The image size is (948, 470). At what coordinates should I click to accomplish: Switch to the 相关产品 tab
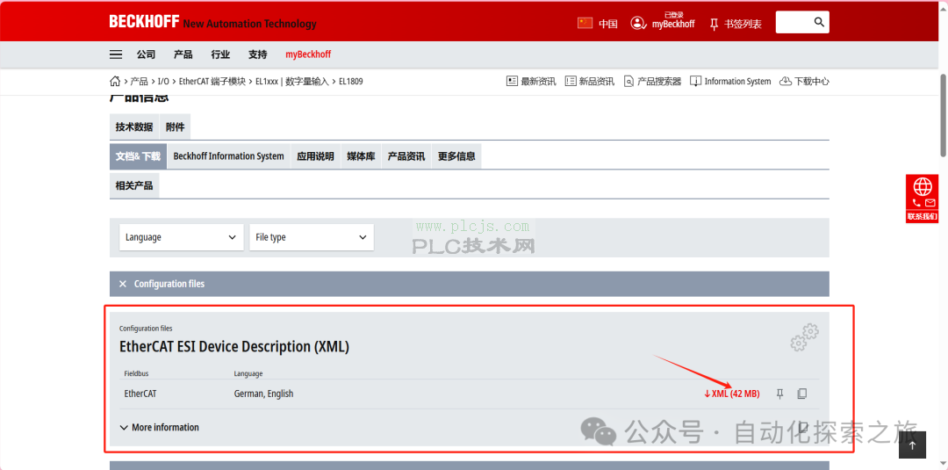(x=134, y=185)
